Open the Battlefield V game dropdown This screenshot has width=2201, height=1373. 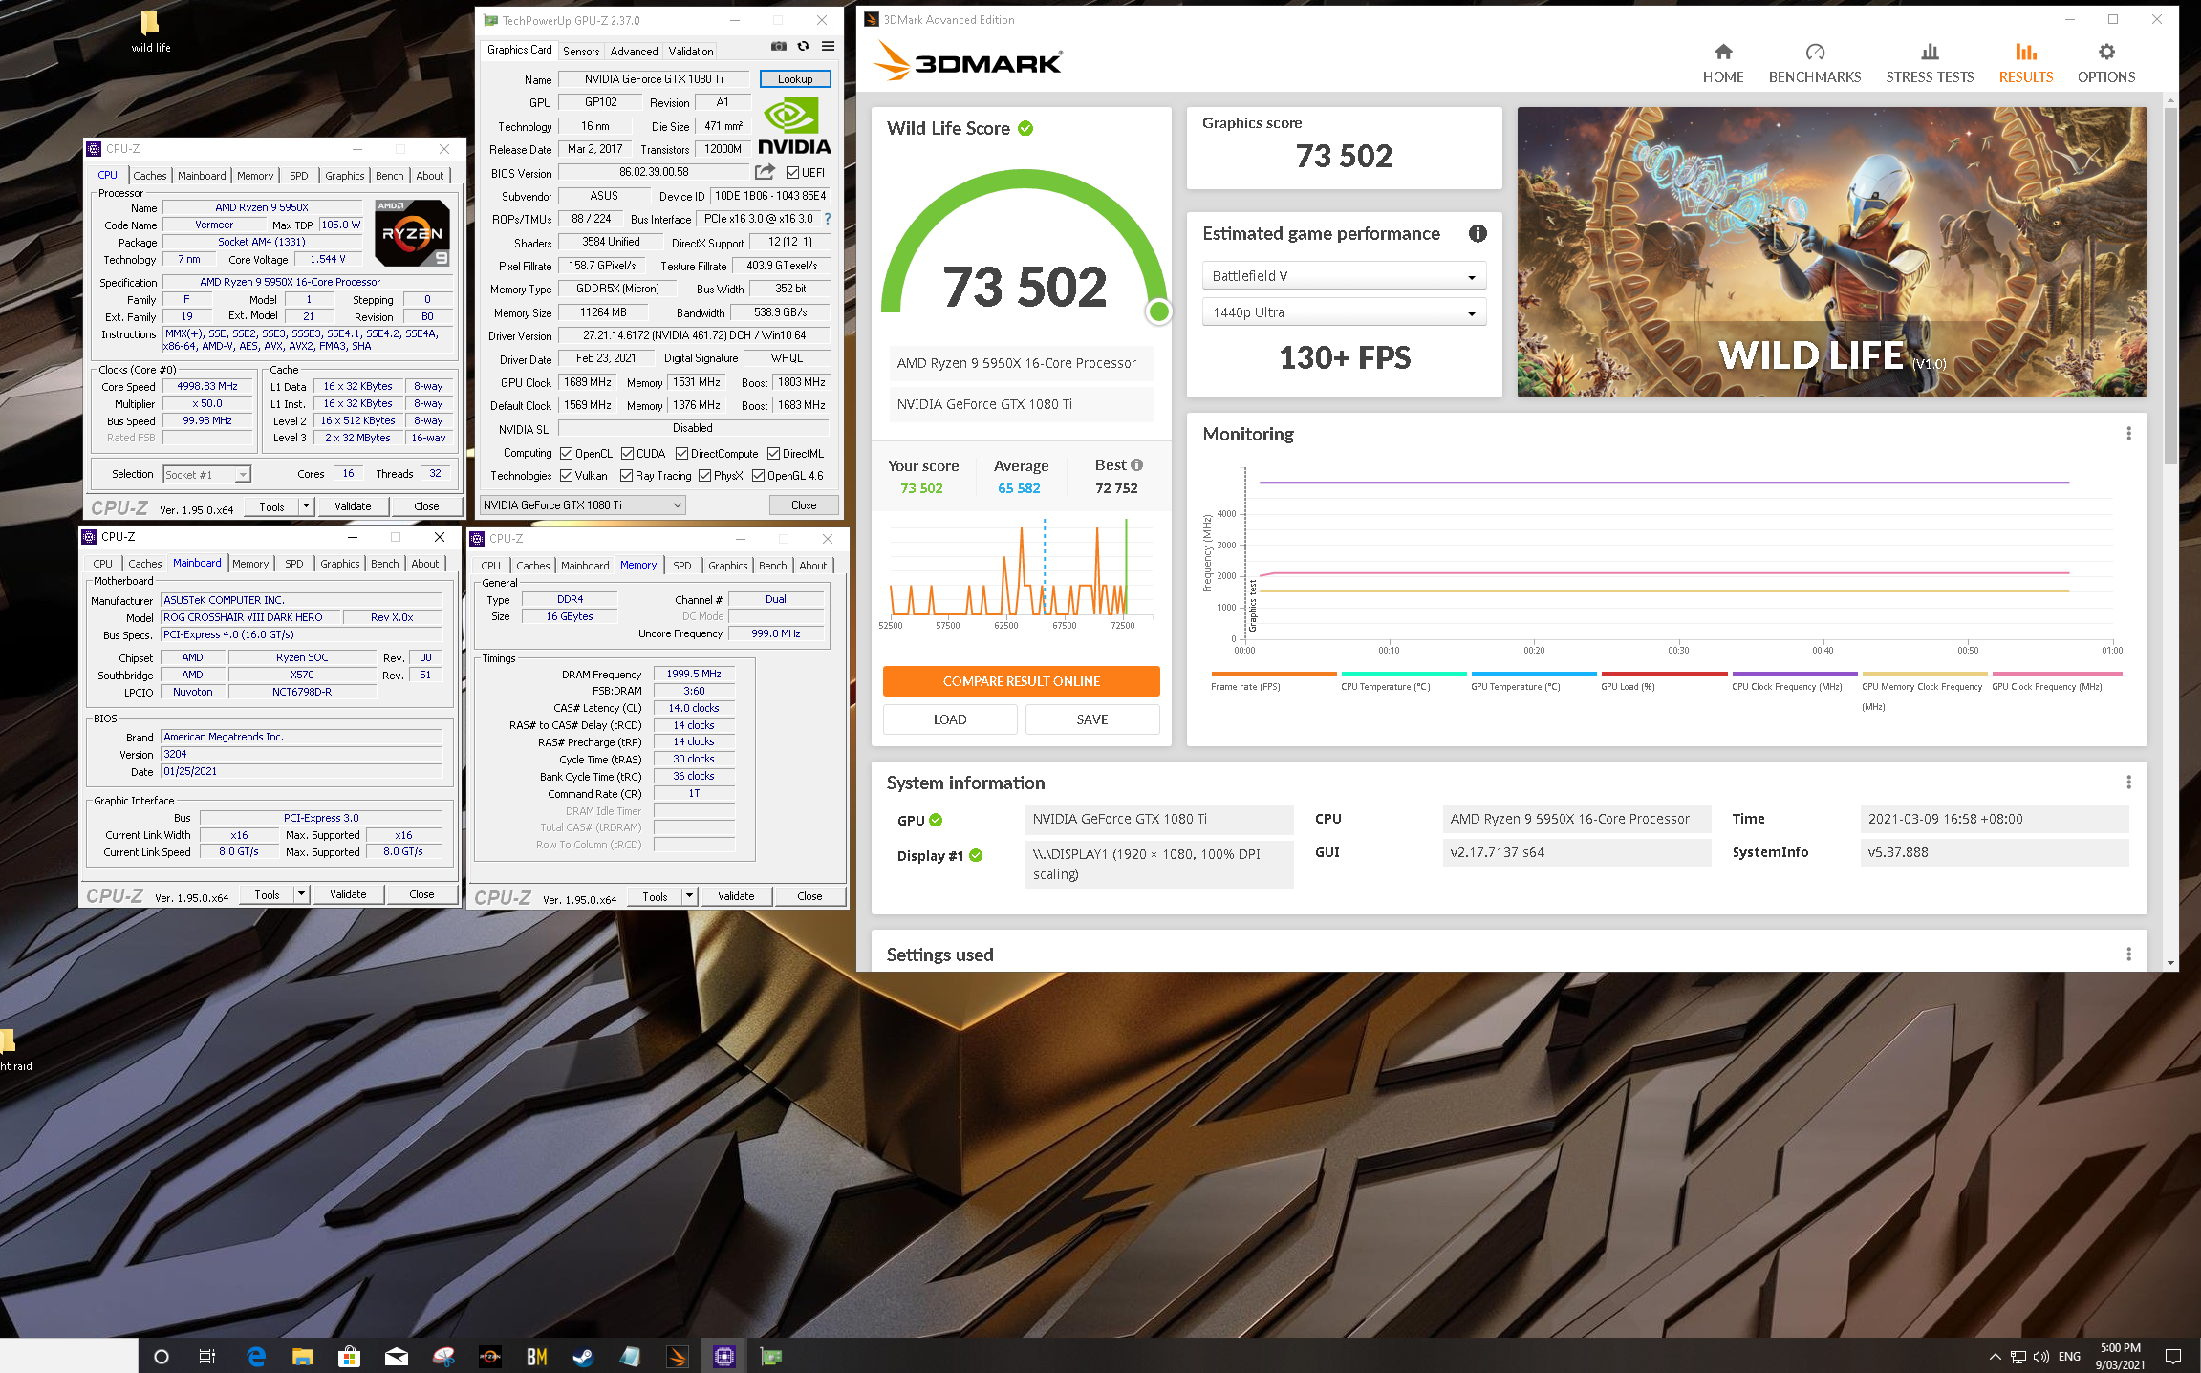click(x=1343, y=276)
